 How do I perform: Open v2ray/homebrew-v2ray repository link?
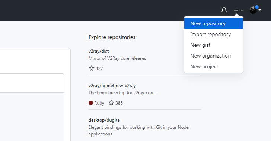tap(112, 86)
